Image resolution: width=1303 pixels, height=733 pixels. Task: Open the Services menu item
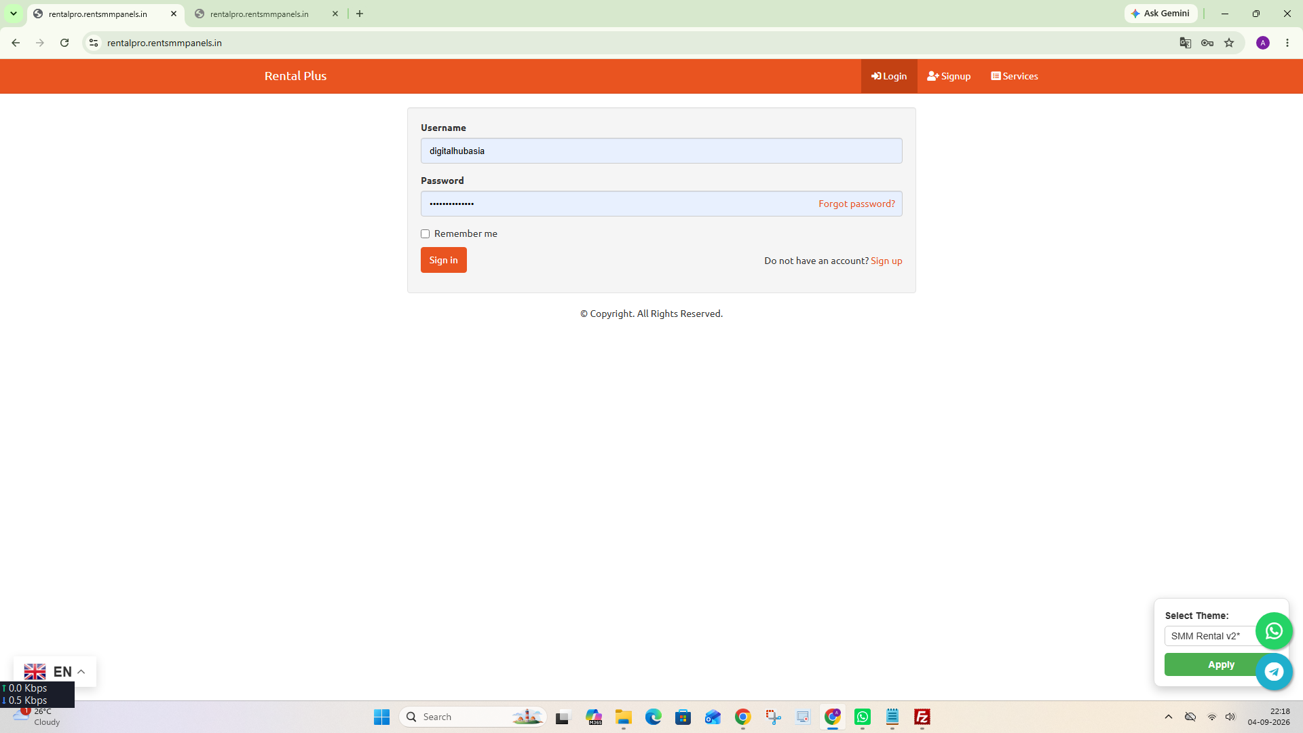click(1015, 76)
